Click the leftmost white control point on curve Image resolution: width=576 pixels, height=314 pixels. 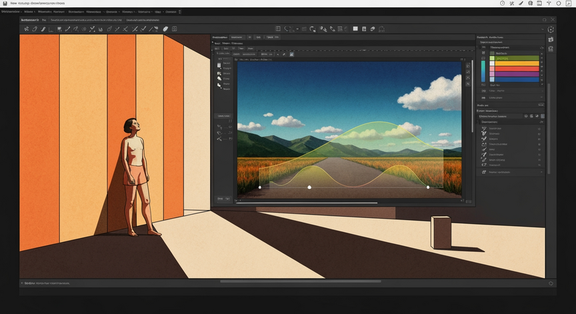(260, 187)
